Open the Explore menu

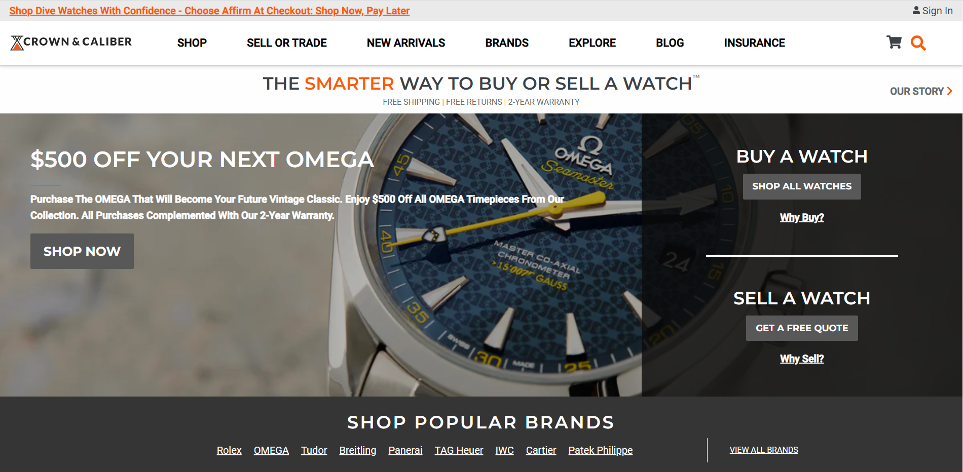coord(592,43)
